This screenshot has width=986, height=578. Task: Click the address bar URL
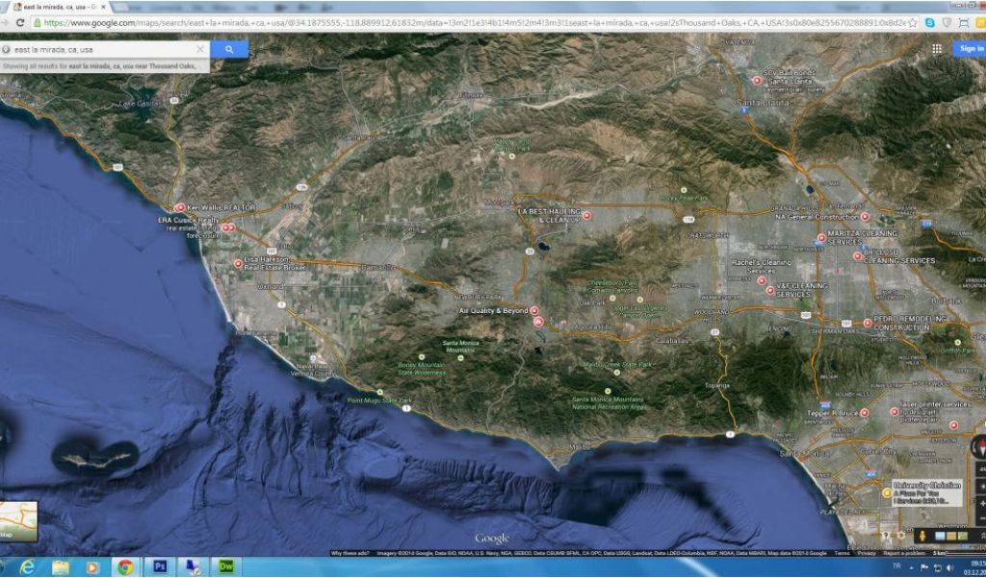coord(475,23)
